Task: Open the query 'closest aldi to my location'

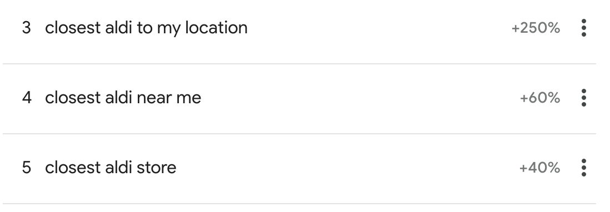Action: click(x=146, y=28)
